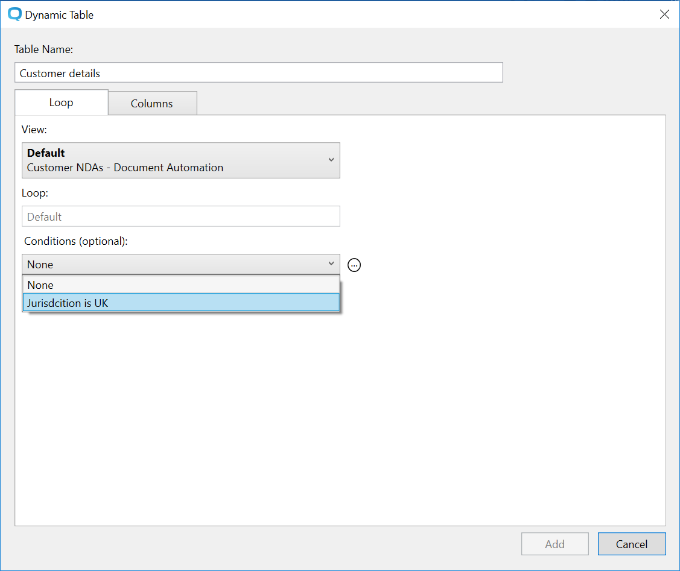Select the Loop tab
The height and width of the screenshot is (571, 680).
click(61, 103)
